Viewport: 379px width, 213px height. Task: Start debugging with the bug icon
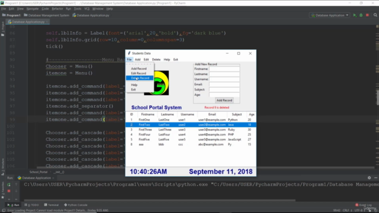click(361, 15)
